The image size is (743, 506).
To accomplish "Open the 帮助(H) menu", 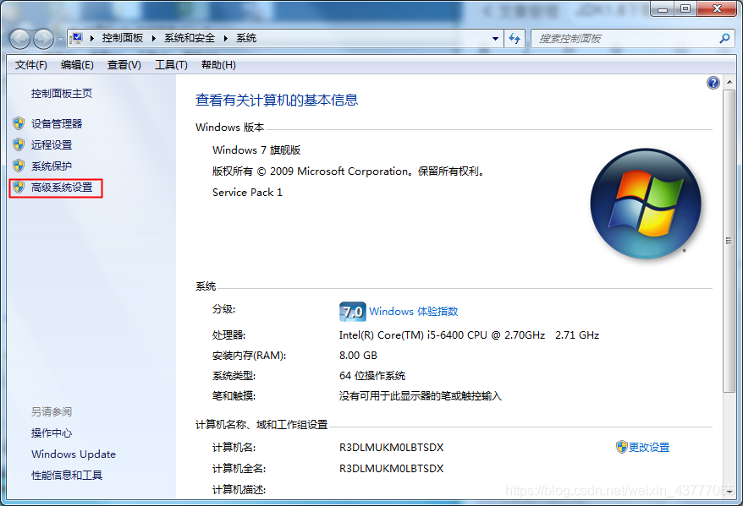I will pyautogui.click(x=218, y=65).
